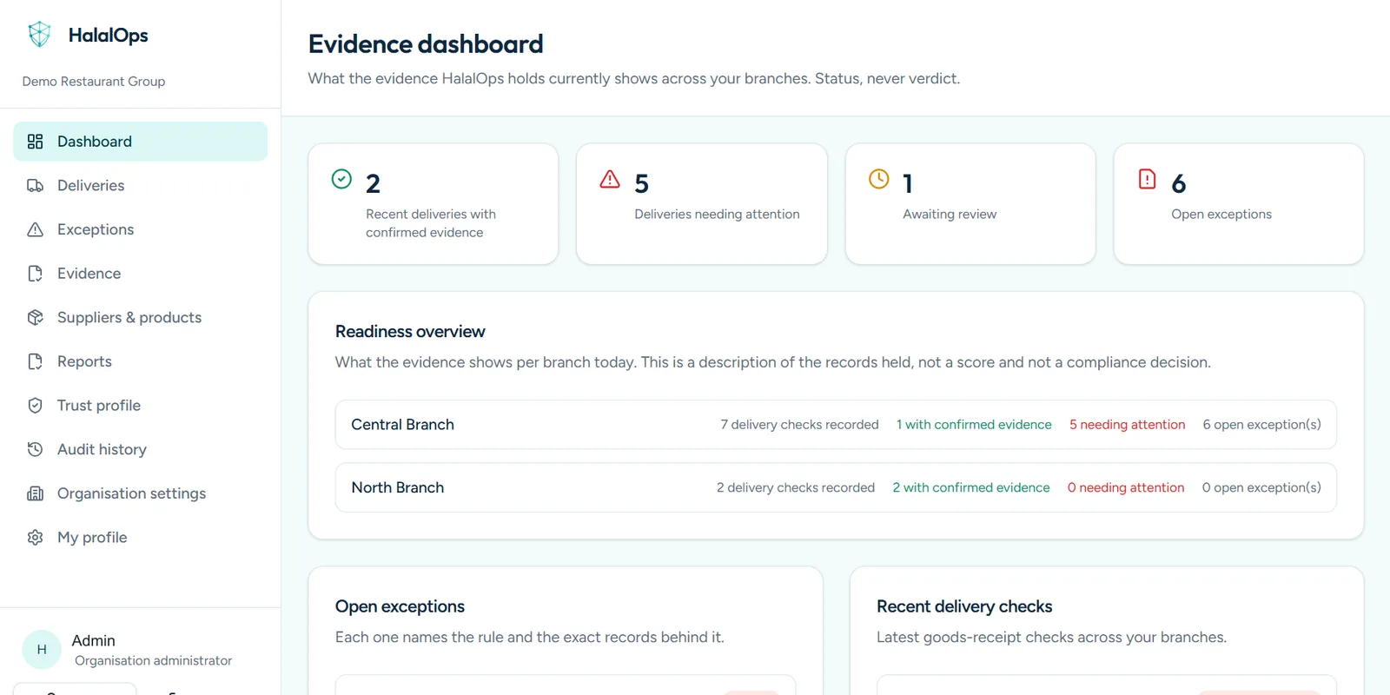View Audit history
1390x695 pixels.
[x=140, y=449]
